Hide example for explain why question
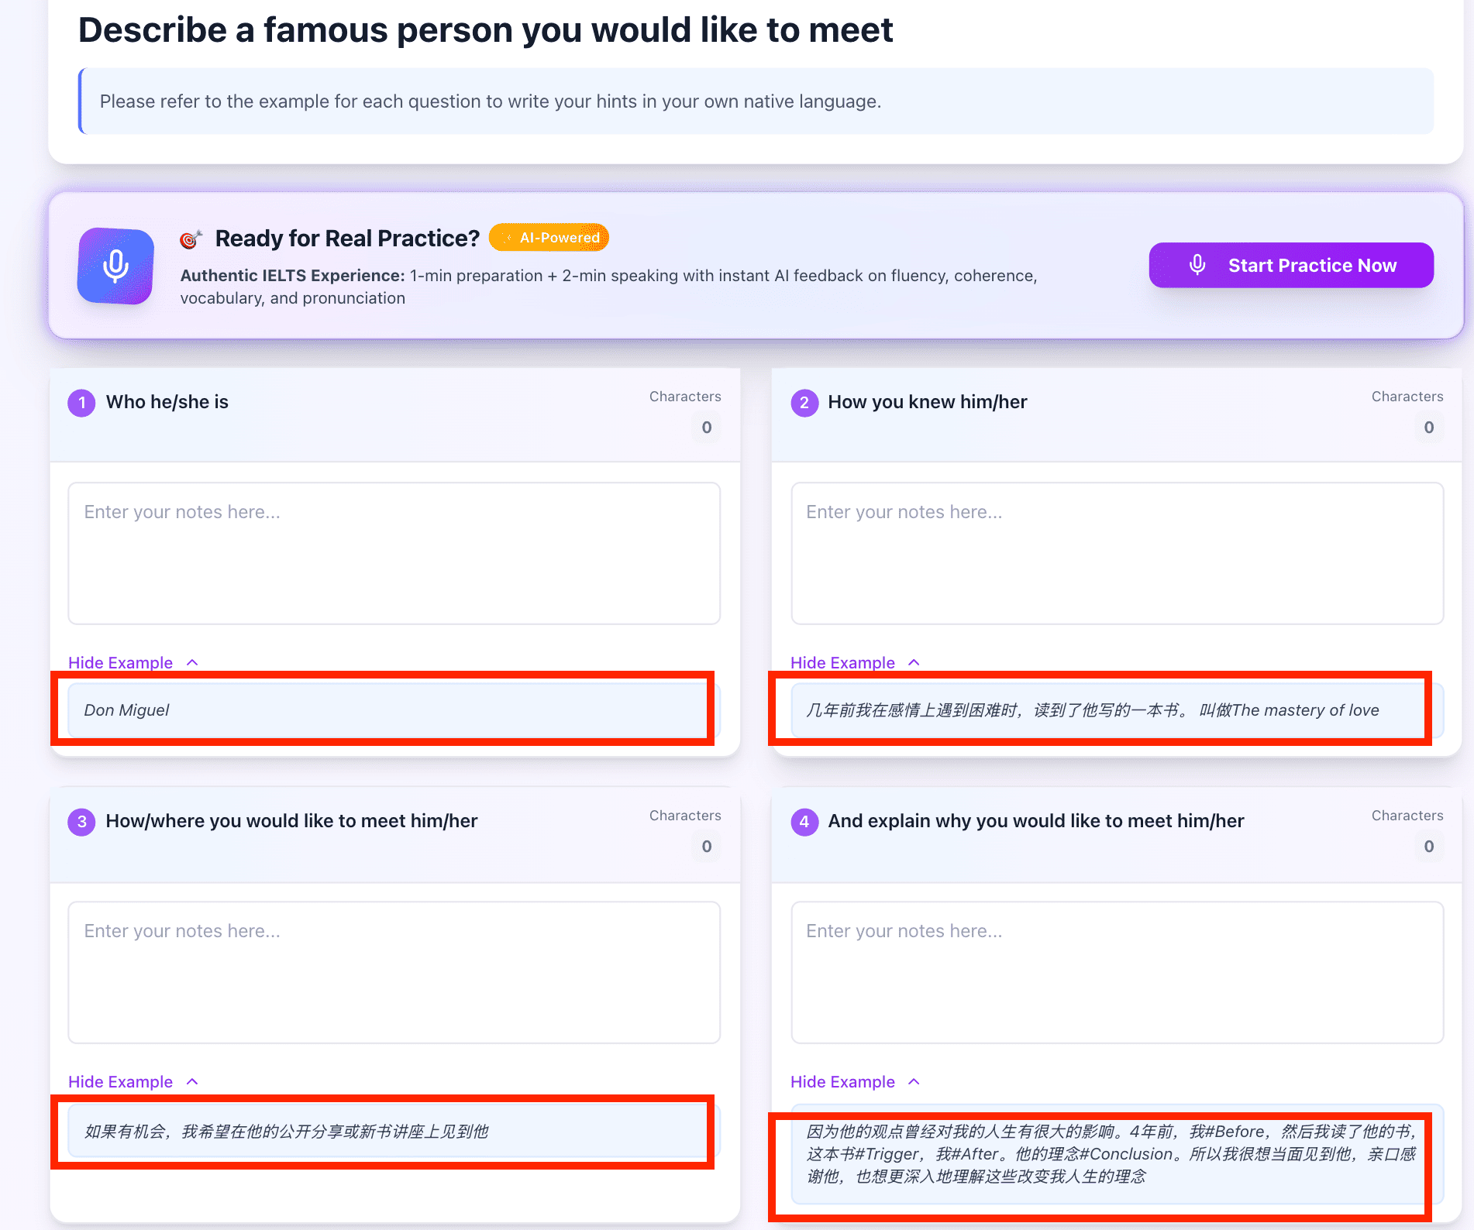1474x1230 pixels. tap(856, 1081)
